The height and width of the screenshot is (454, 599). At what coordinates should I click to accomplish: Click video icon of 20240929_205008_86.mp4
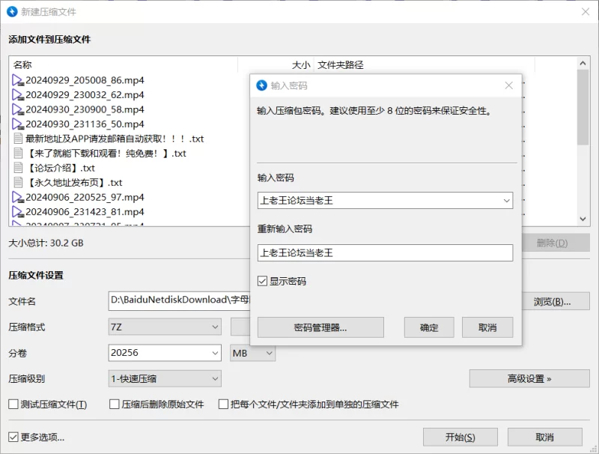17,80
